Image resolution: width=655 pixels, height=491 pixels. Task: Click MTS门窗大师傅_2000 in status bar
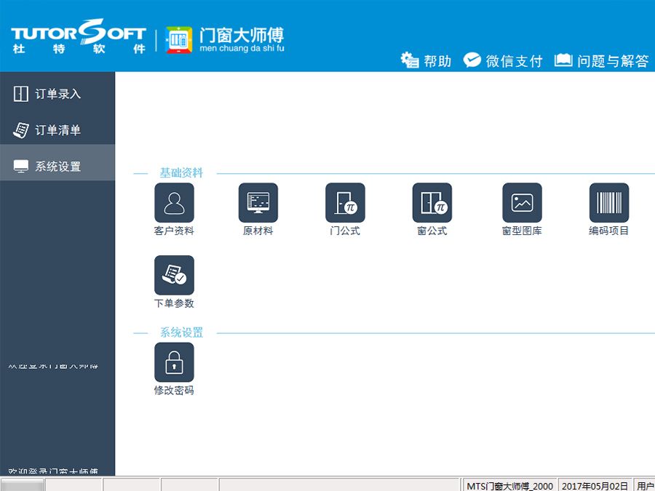point(509,486)
